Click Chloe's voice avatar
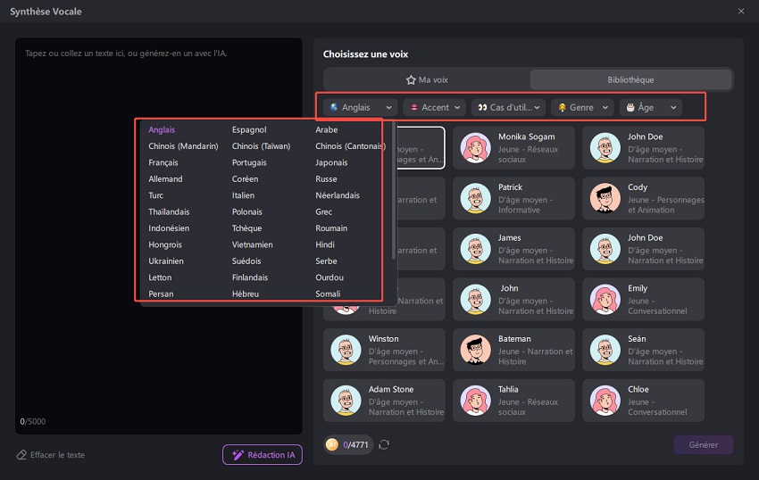 (x=605, y=400)
